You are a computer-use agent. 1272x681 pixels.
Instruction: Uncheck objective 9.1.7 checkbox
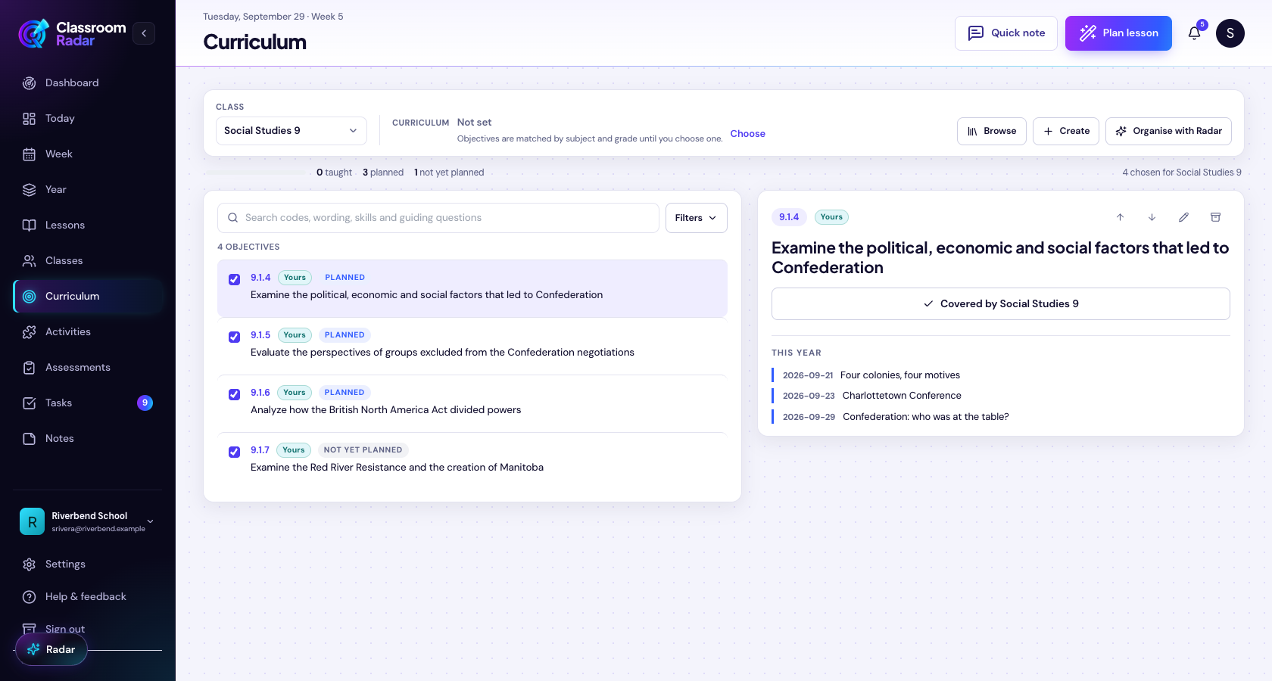click(235, 452)
